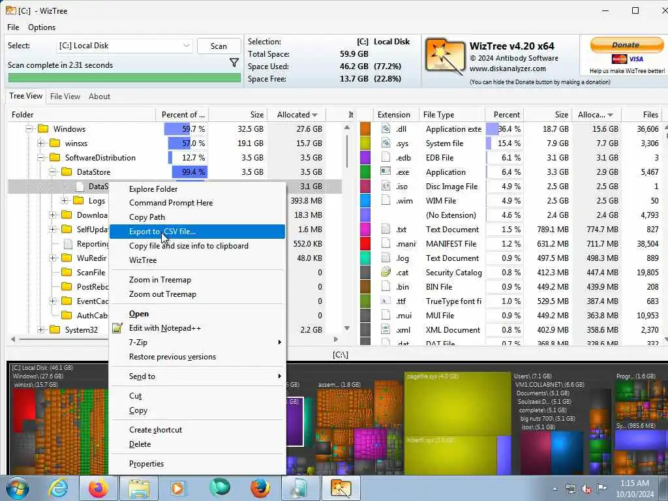Click the Windows folder icon in tree
Image resolution: width=668 pixels, height=501 pixels.
click(x=43, y=129)
